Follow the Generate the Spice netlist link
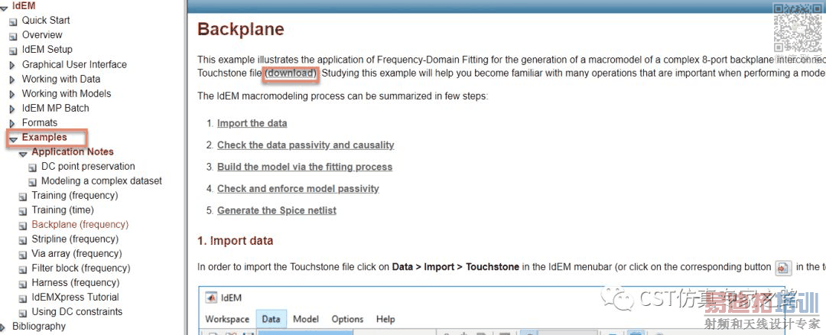Viewport: 826px width, 335px height. pos(277,210)
